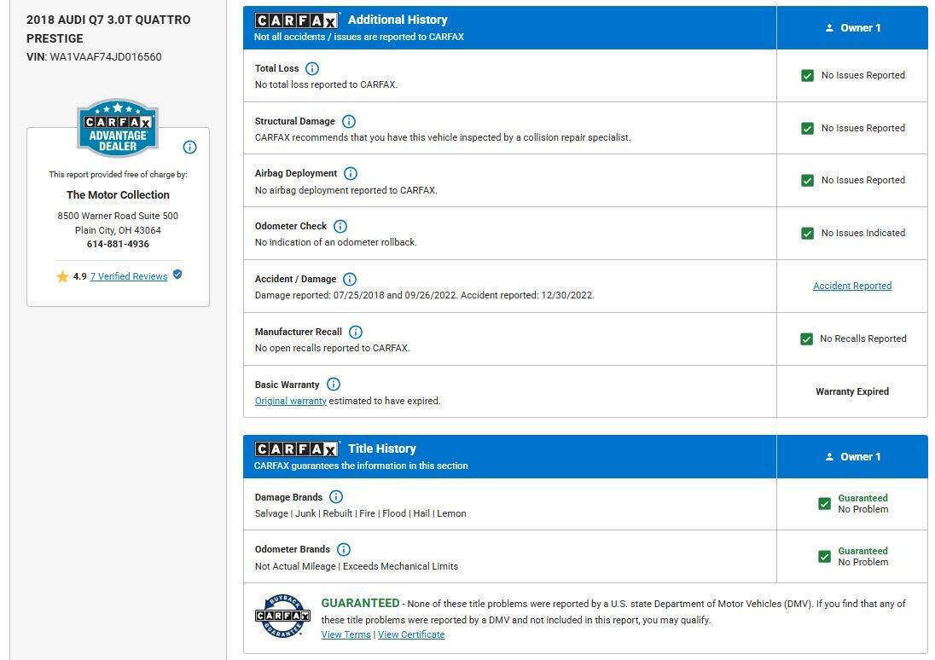Click No Issues Indicated odometer status
This screenshot has width=935, height=660.
(862, 233)
